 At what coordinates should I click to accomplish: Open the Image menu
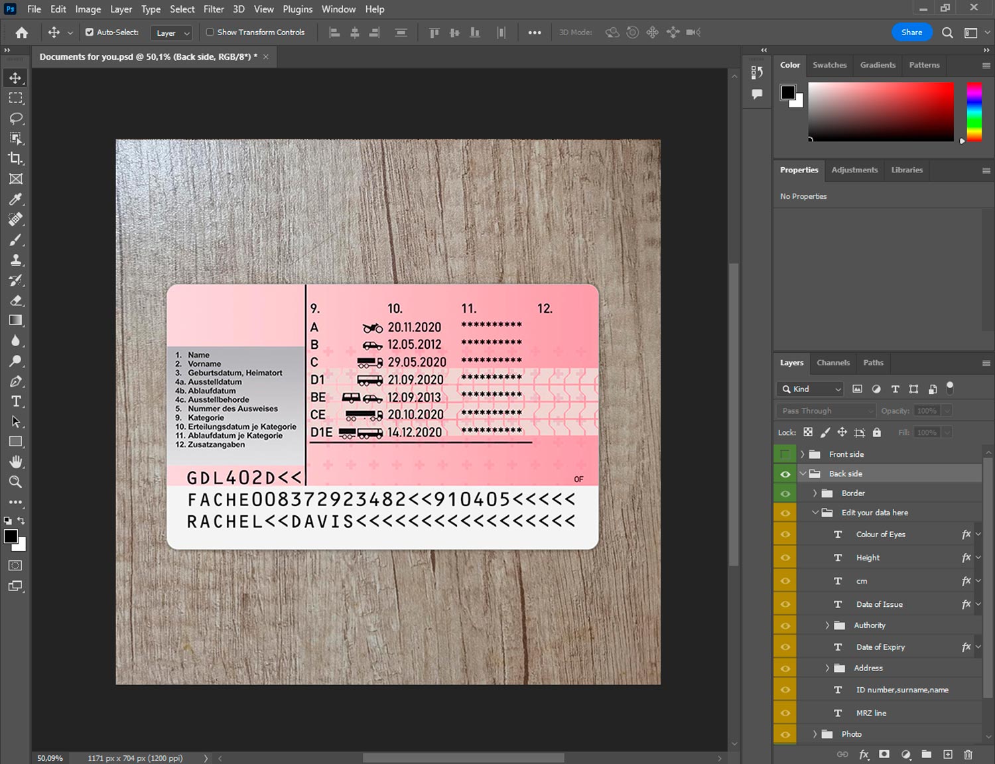pos(88,9)
